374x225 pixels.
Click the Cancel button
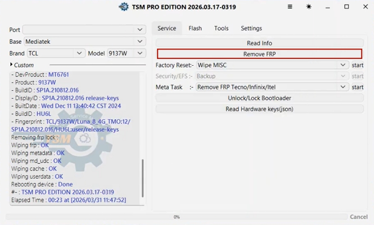pyautogui.click(x=359, y=217)
